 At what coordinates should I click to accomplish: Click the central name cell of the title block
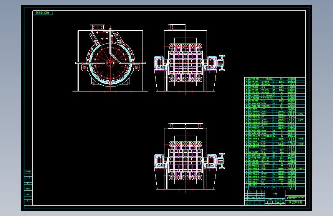pos(275,194)
